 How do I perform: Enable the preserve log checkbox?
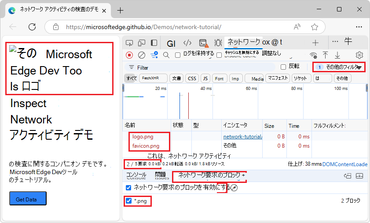(x=178, y=55)
